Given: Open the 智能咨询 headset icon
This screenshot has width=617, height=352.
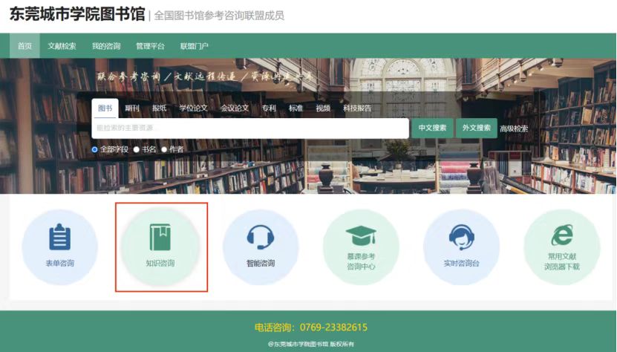Looking at the screenshot, I should 261,237.
